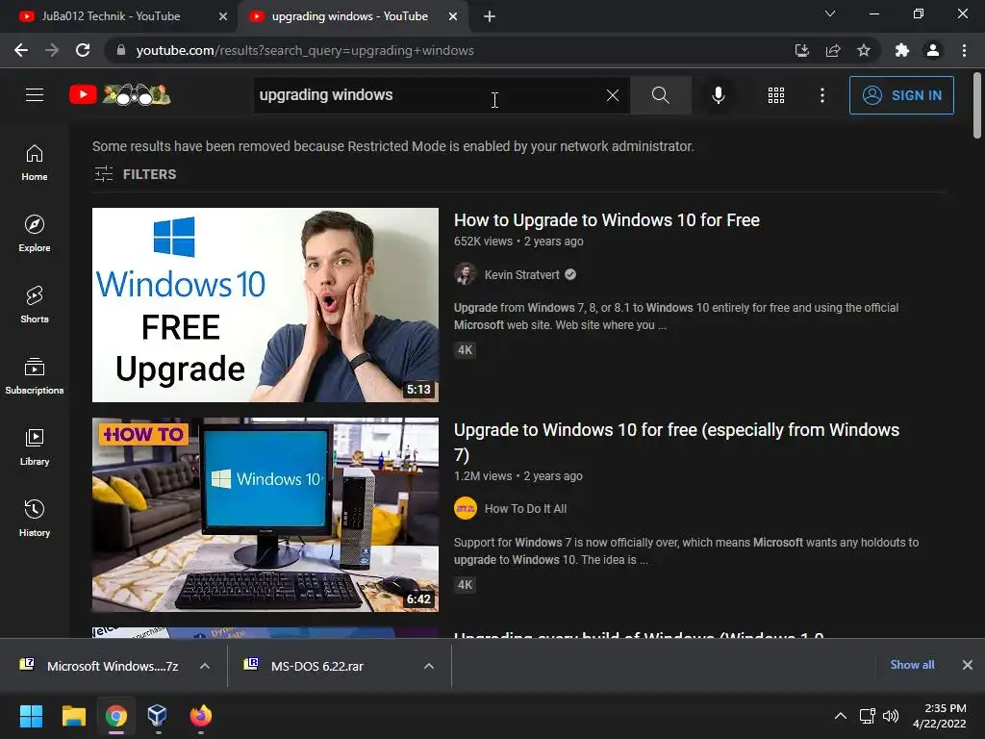This screenshot has height=739, width=985.
Task: View site info lock icon
Action: click(121, 50)
